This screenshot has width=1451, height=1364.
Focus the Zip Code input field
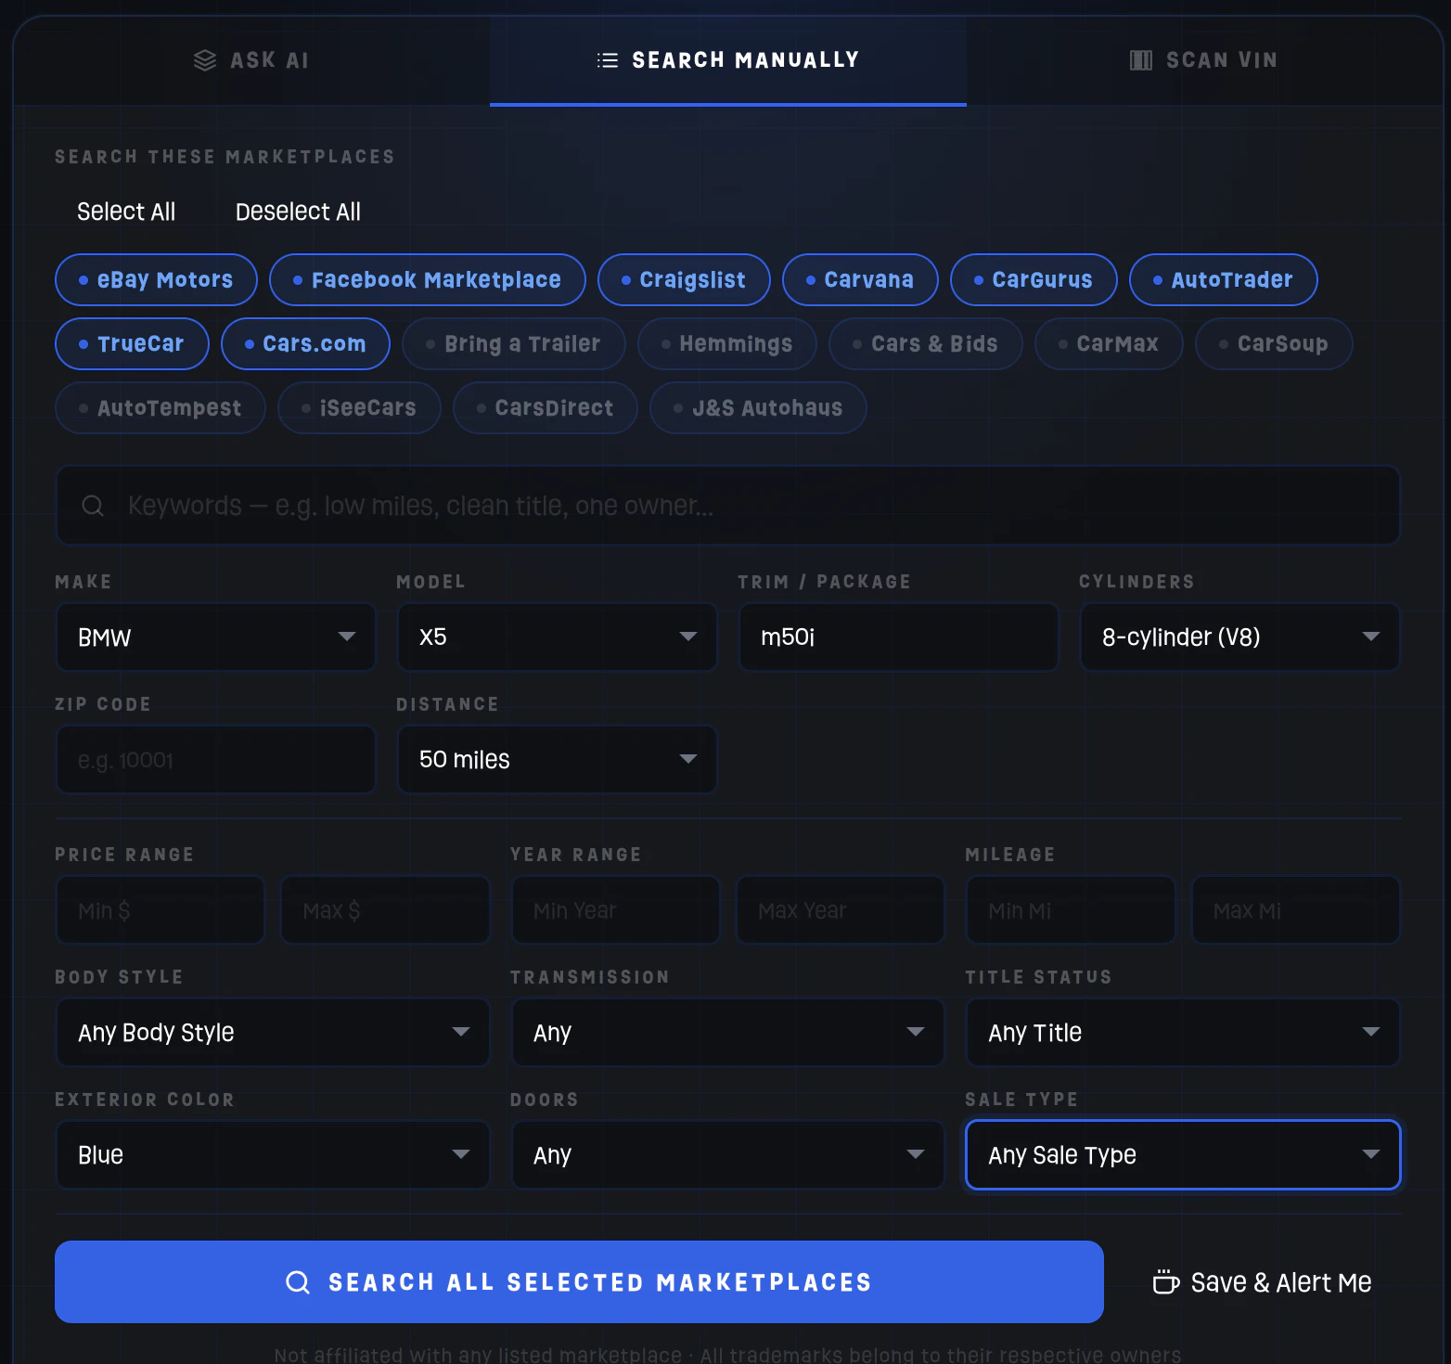[x=216, y=759]
